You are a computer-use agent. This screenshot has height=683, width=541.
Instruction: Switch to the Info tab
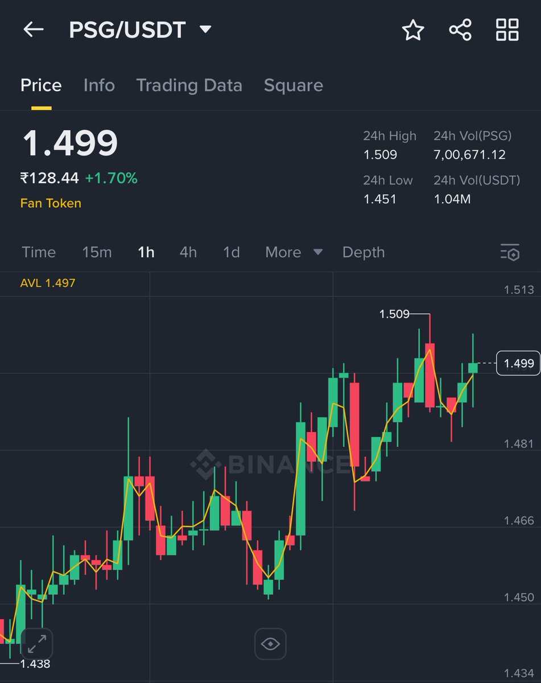pyautogui.click(x=99, y=85)
